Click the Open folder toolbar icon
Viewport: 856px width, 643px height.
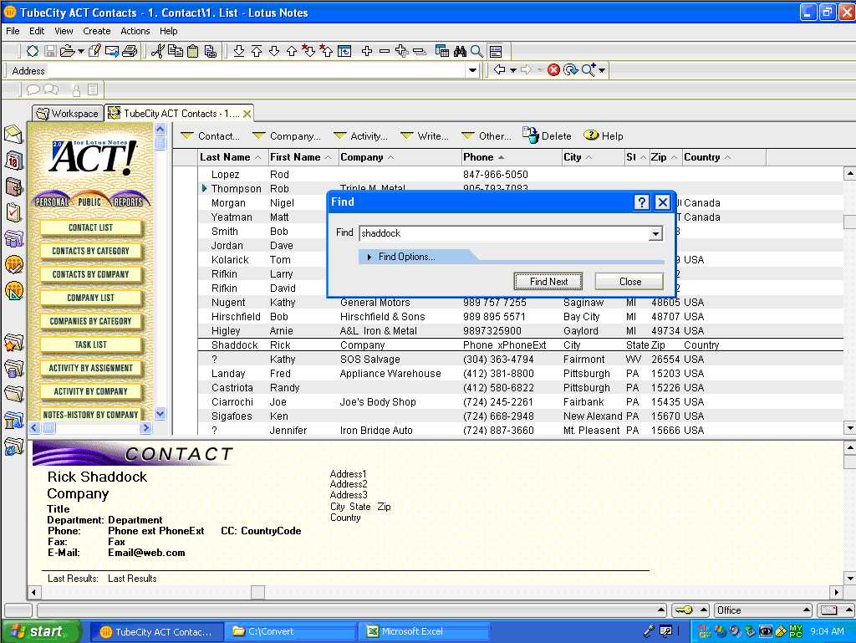tap(68, 51)
